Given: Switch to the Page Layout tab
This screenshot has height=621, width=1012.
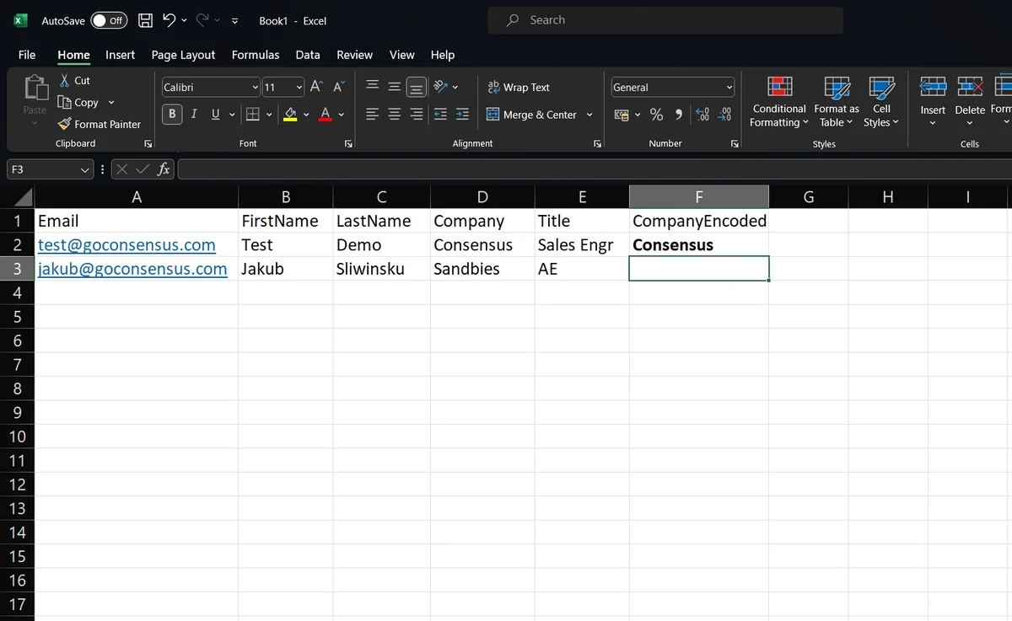Looking at the screenshot, I should [x=183, y=55].
